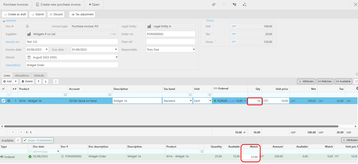Click the Available button in lines toolbar
This screenshot has height=164, width=358.
[343, 81]
